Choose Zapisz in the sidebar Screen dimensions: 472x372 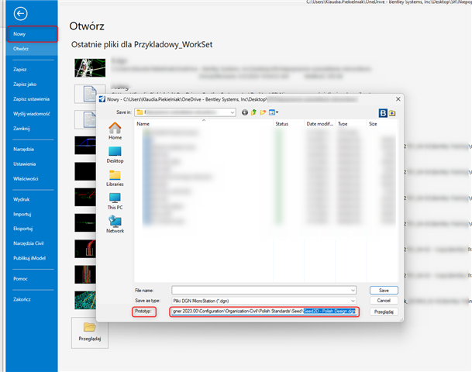point(20,69)
